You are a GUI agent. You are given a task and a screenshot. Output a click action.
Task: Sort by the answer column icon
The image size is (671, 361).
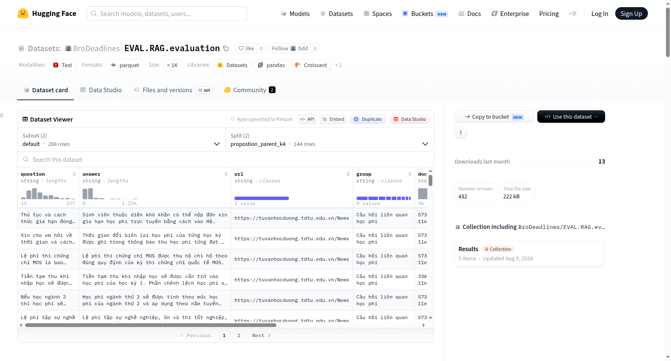(226, 174)
